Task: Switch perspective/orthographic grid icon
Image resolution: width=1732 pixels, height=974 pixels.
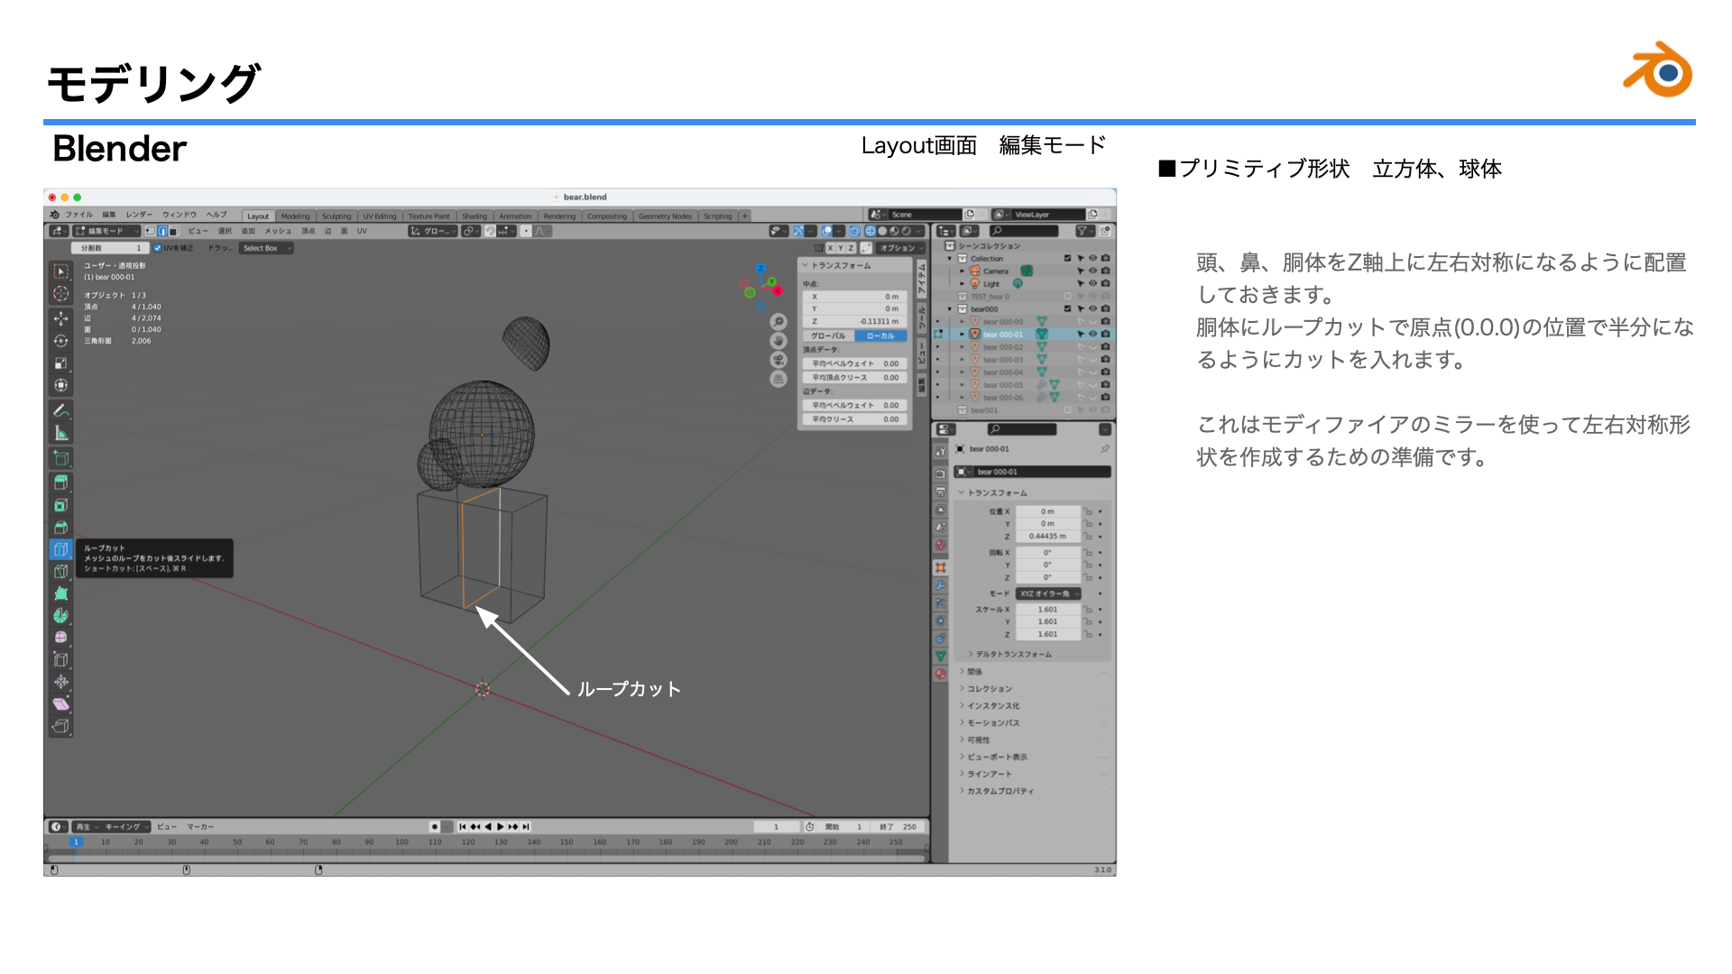Action: (x=778, y=379)
